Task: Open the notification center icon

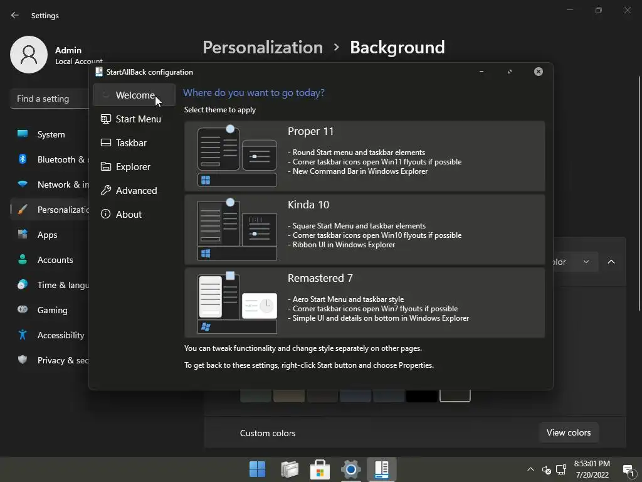Action: [628, 469]
